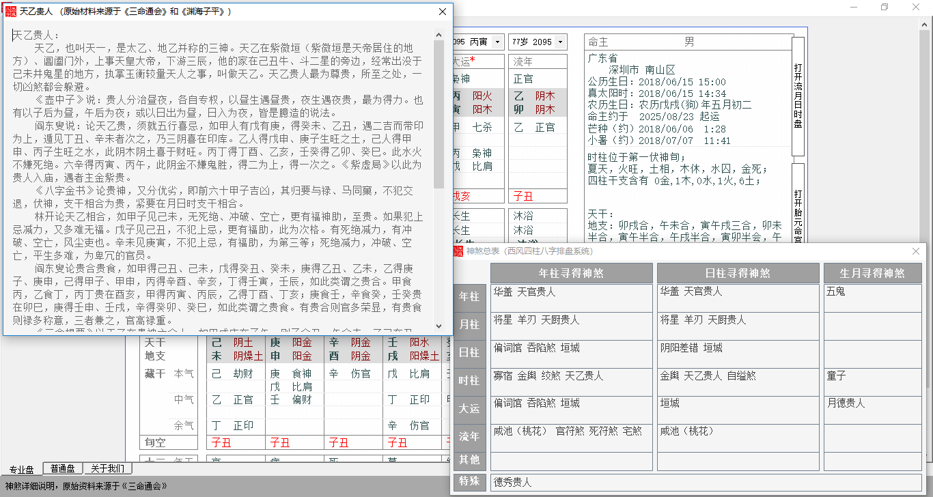
Task: Close the 天乙贵人 description window
Action: point(443,12)
